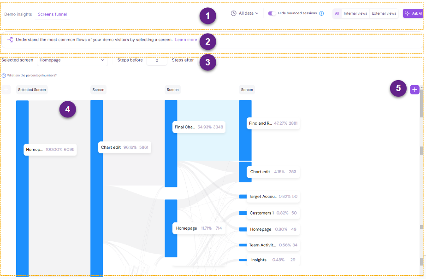Toggle the Hide bounced sessions switch

[x=272, y=13]
